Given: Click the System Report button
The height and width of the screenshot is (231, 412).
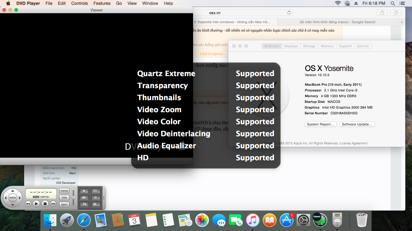Looking at the screenshot, I should pyautogui.click(x=320, y=124).
